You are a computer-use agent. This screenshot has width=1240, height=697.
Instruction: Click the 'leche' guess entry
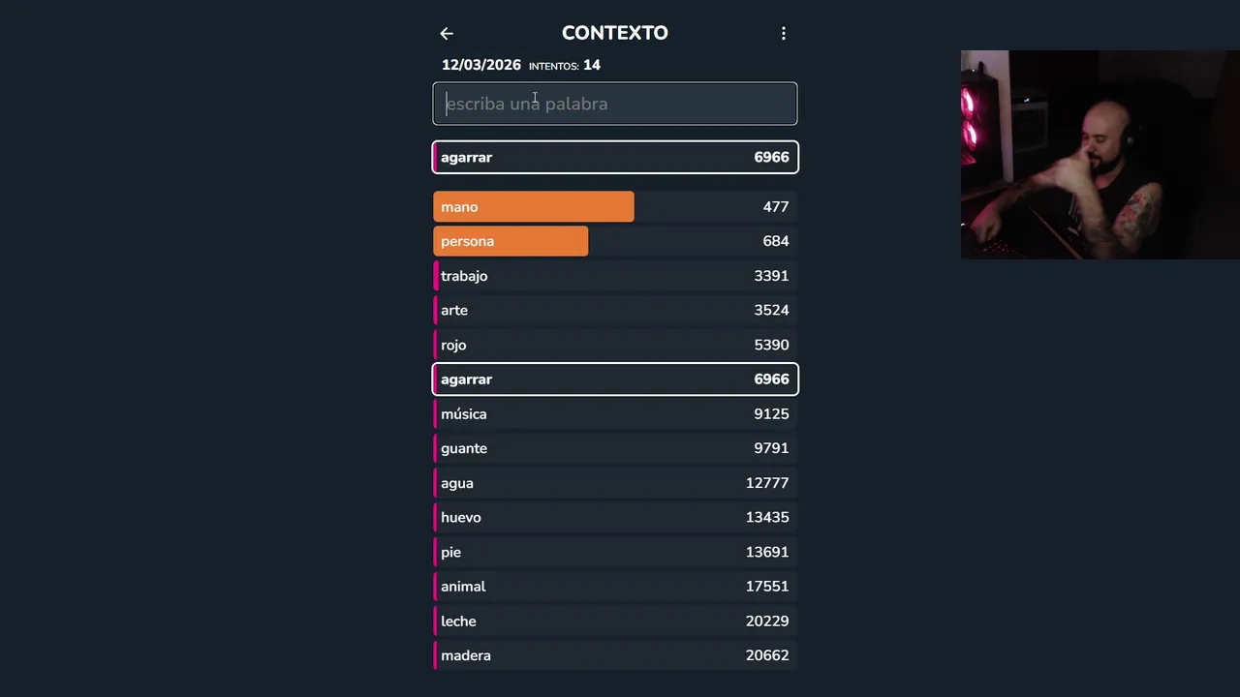pyautogui.click(x=615, y=621)
